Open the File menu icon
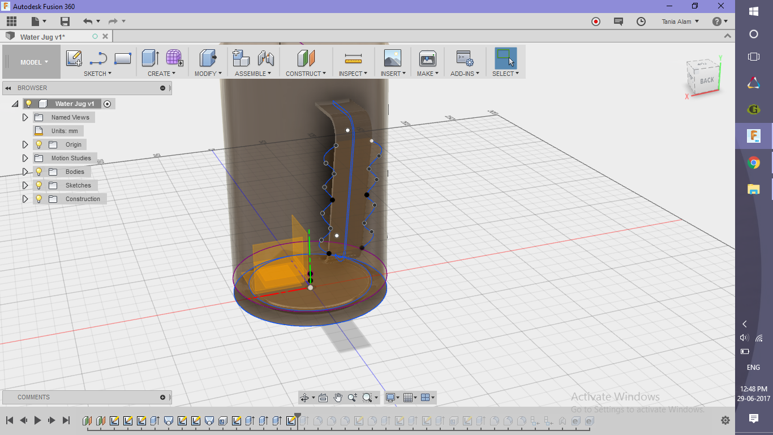The height and width of the screenshot is (435, 773). coord(38,22)
